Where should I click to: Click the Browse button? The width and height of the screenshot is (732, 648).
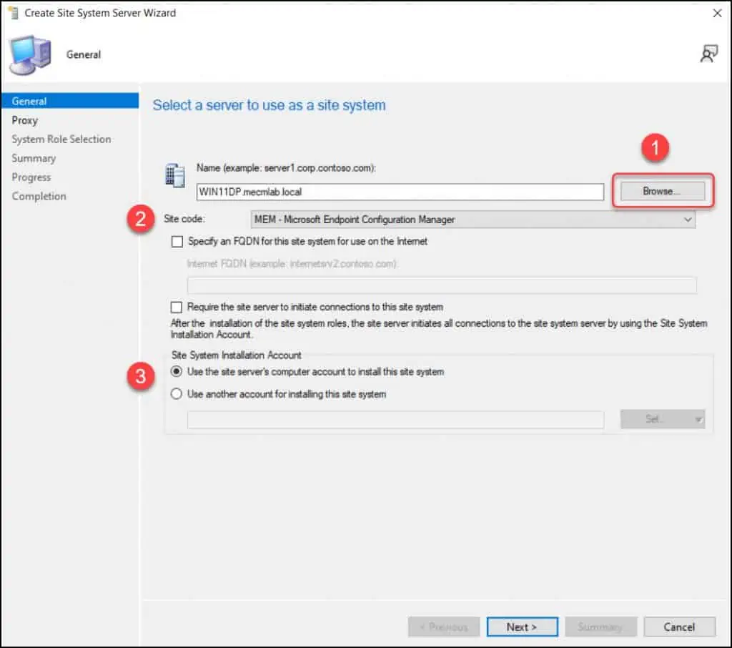tap(661, 192)
